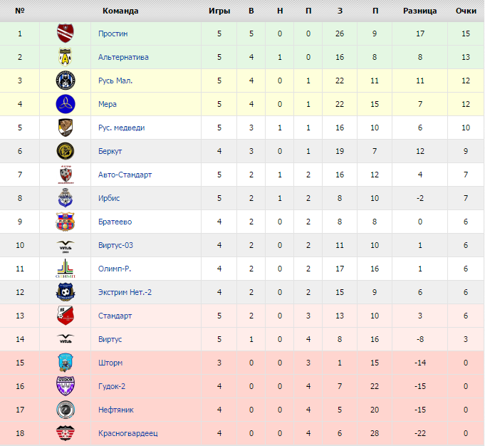Open the Нефтяник team link
Image resolution: width=485 pixels, height=446 pixels.
pyautogui.click(x=116, y=410)
